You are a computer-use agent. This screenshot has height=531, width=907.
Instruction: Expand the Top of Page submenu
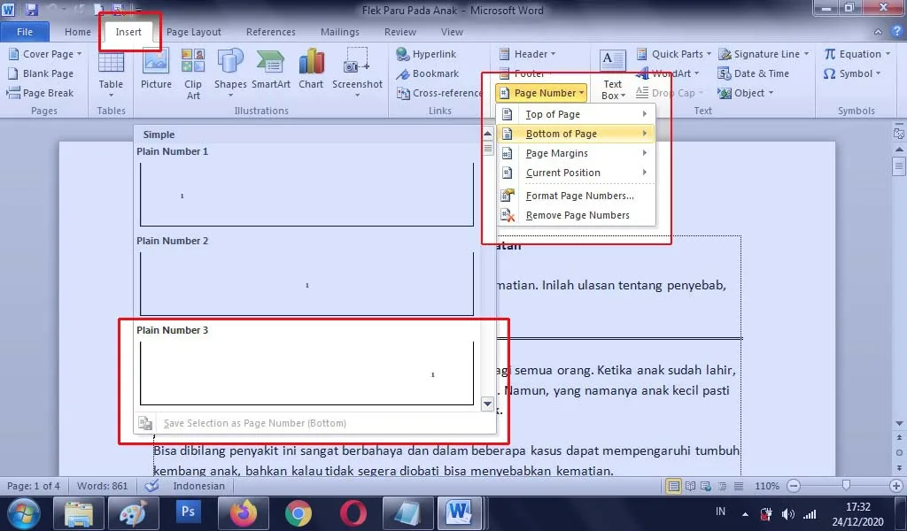click(x=576, y=114)
